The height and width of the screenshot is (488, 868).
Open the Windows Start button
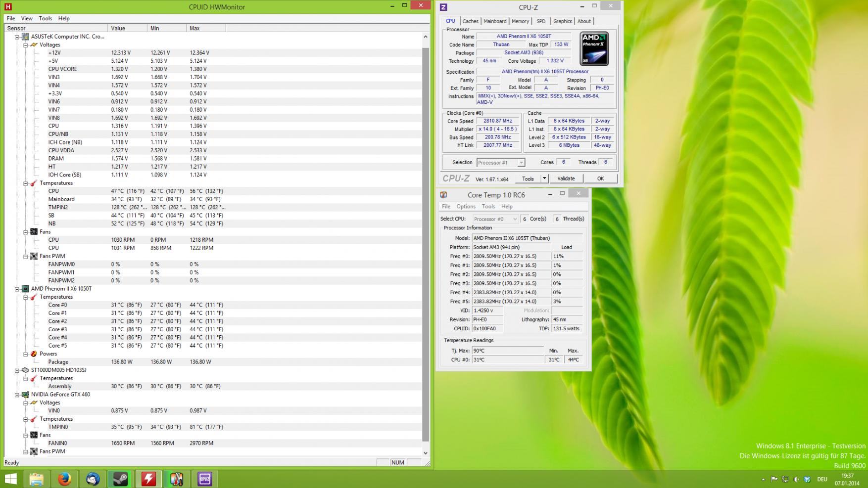pyautogui.click(x=10, y=479)
